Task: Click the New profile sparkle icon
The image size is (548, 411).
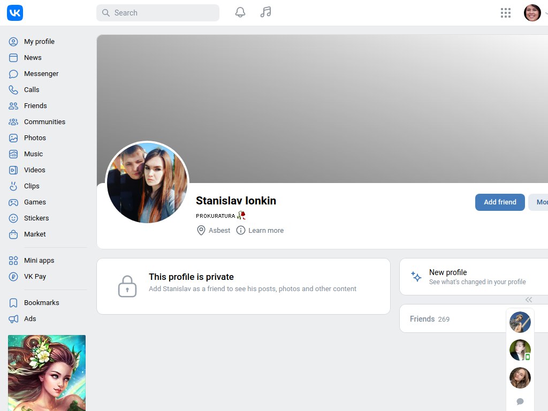Action: point(416,277)
